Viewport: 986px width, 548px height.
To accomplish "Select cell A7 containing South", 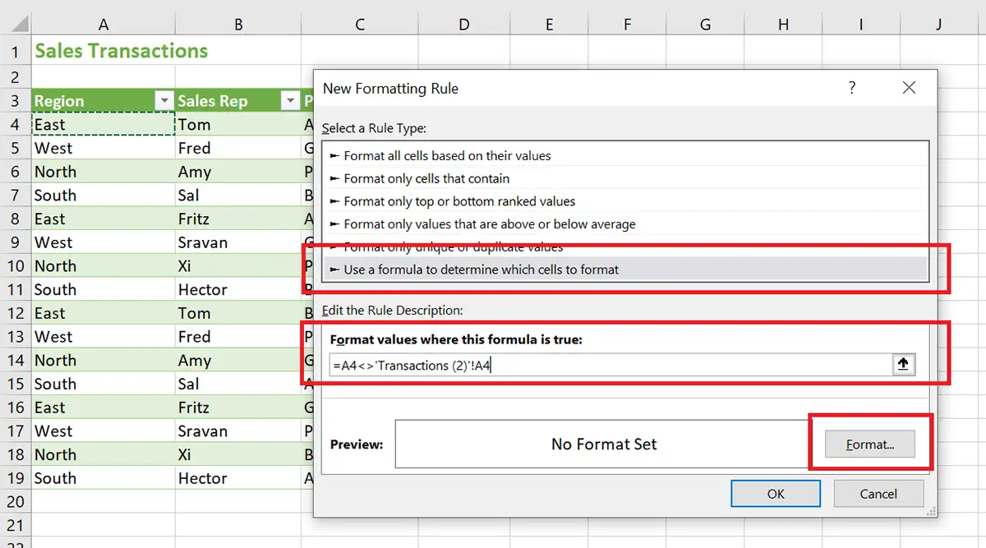I will (104, 196).
